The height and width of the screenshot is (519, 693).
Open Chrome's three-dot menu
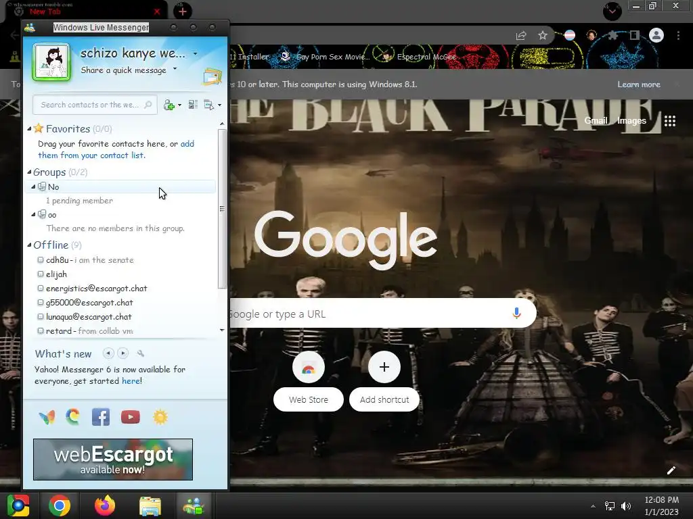(678, 35)
